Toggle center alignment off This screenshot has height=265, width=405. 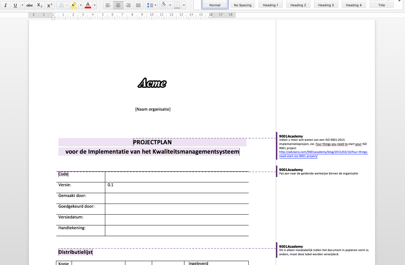[118, 5]
